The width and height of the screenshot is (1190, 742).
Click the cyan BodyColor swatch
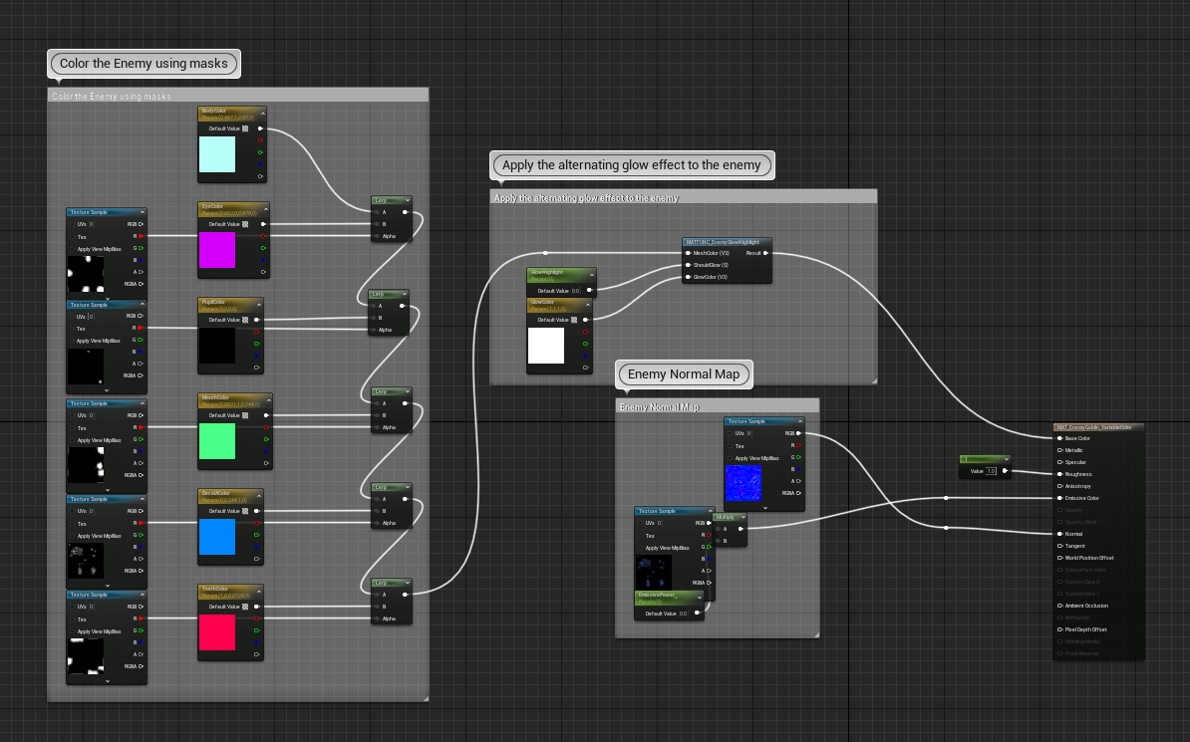(x=217, y=154)
